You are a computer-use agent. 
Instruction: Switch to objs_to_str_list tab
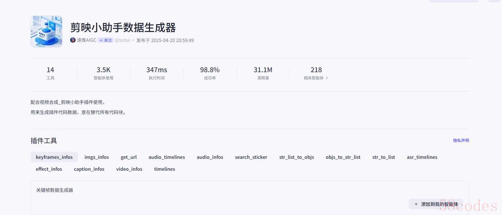point(343,157)
